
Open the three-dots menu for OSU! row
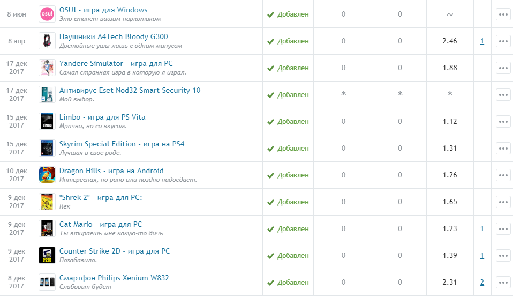[x=503, y=14]
